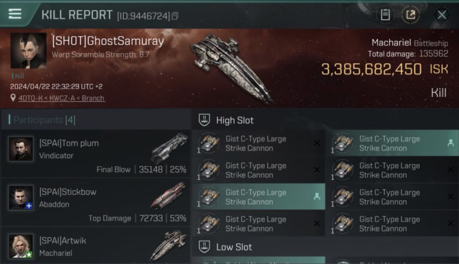Open the 4DTQ-K location link
This screenshot has width=459, height=264.
(62, 98)
